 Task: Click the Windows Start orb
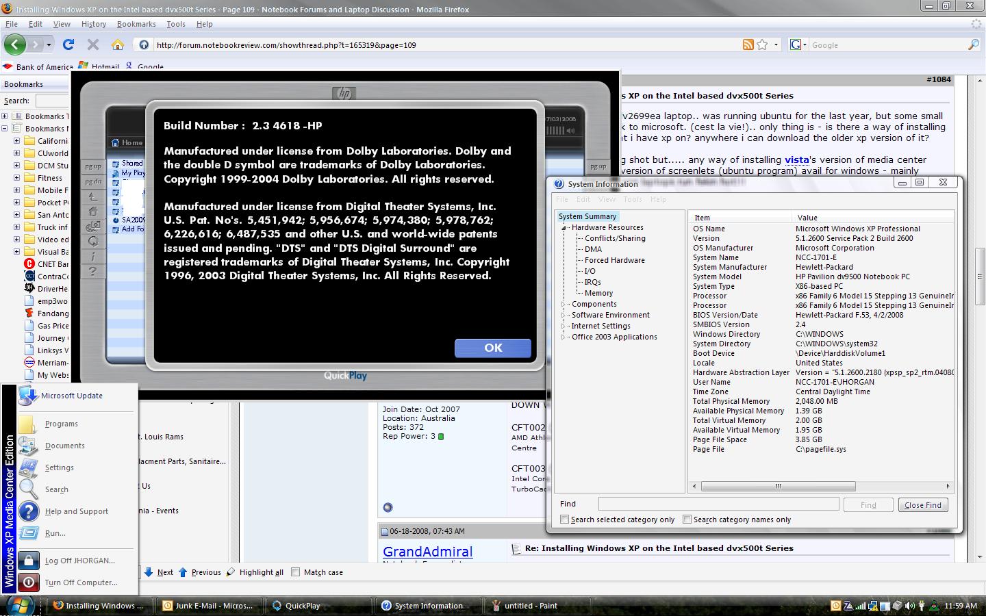(x=19, y=606)
